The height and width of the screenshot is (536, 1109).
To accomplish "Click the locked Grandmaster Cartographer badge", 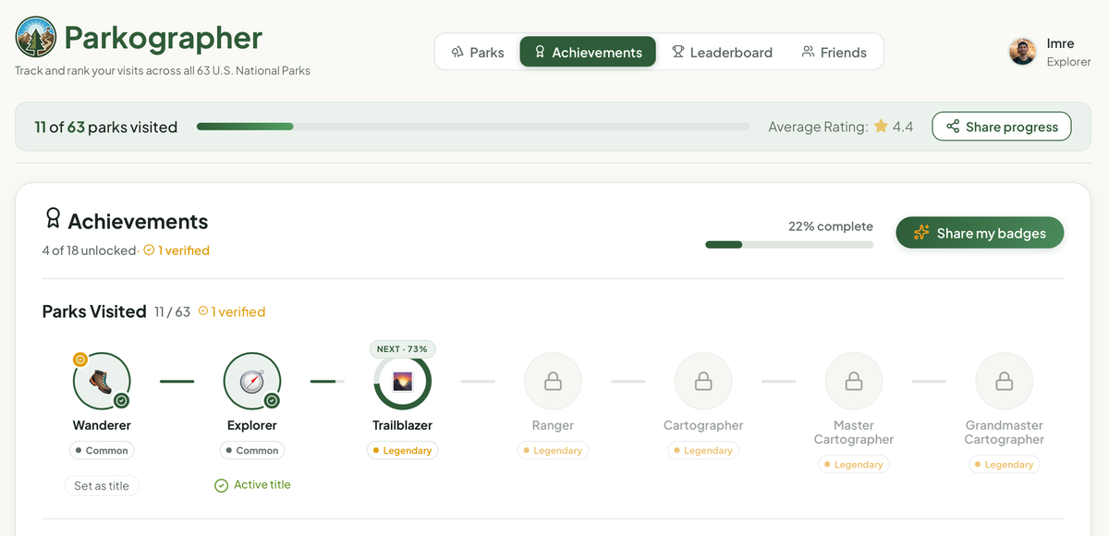I will point(1004,381).
